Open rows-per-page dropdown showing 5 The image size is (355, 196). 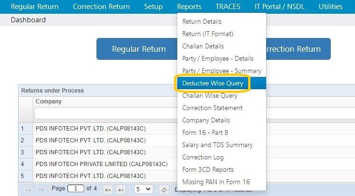pos(143,189)
